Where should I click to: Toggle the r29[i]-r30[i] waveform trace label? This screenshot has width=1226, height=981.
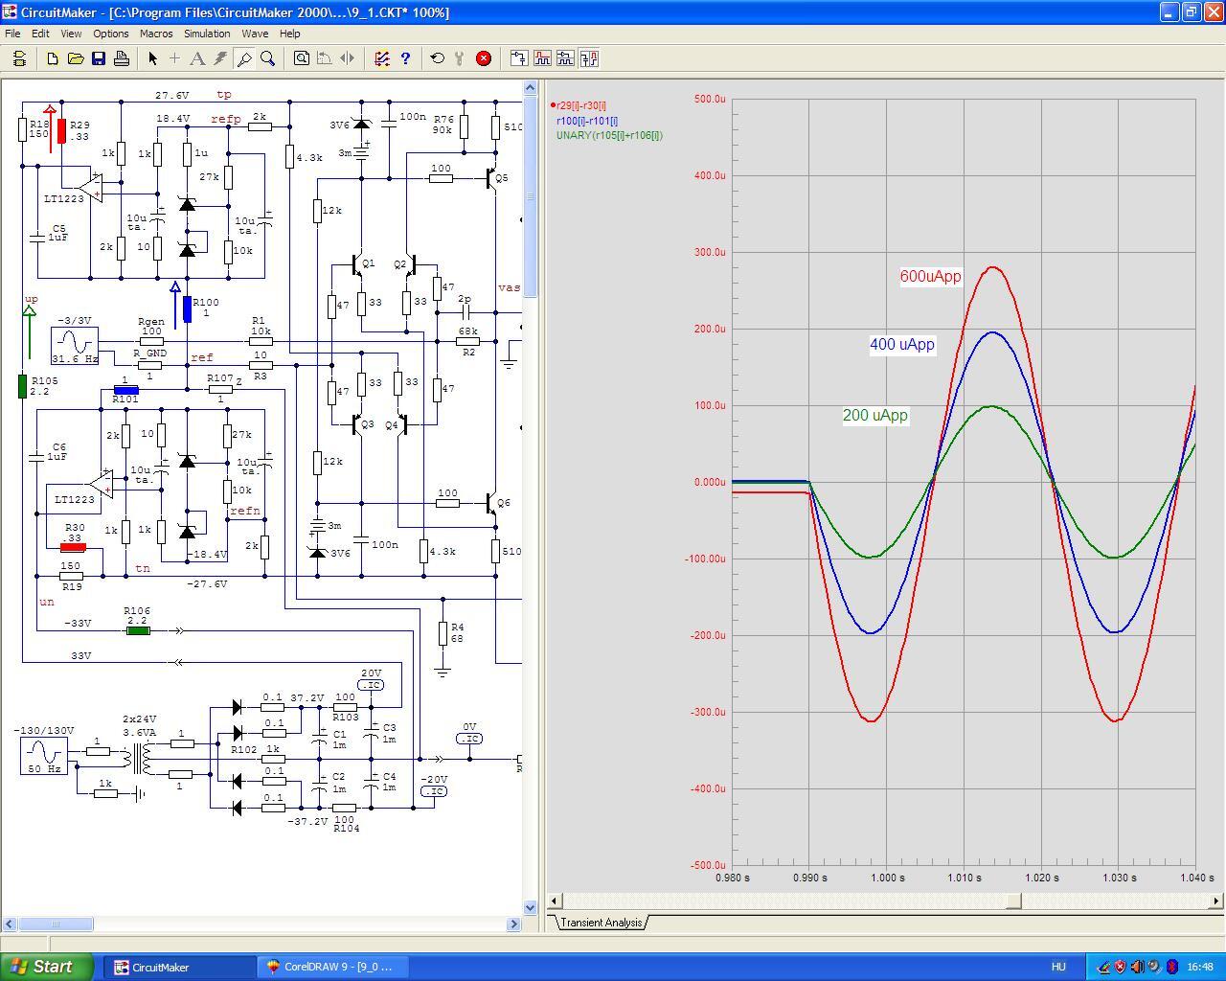tap(580, 105)
